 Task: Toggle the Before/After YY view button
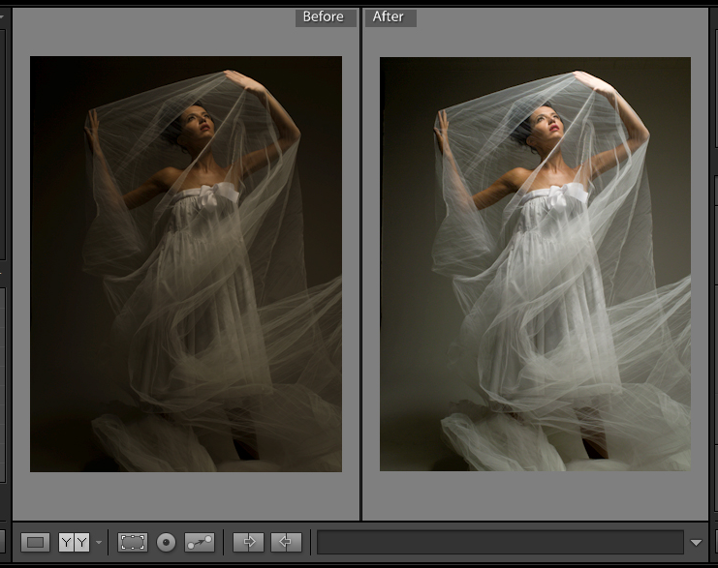pyautogui.click(x=74, y=542)
